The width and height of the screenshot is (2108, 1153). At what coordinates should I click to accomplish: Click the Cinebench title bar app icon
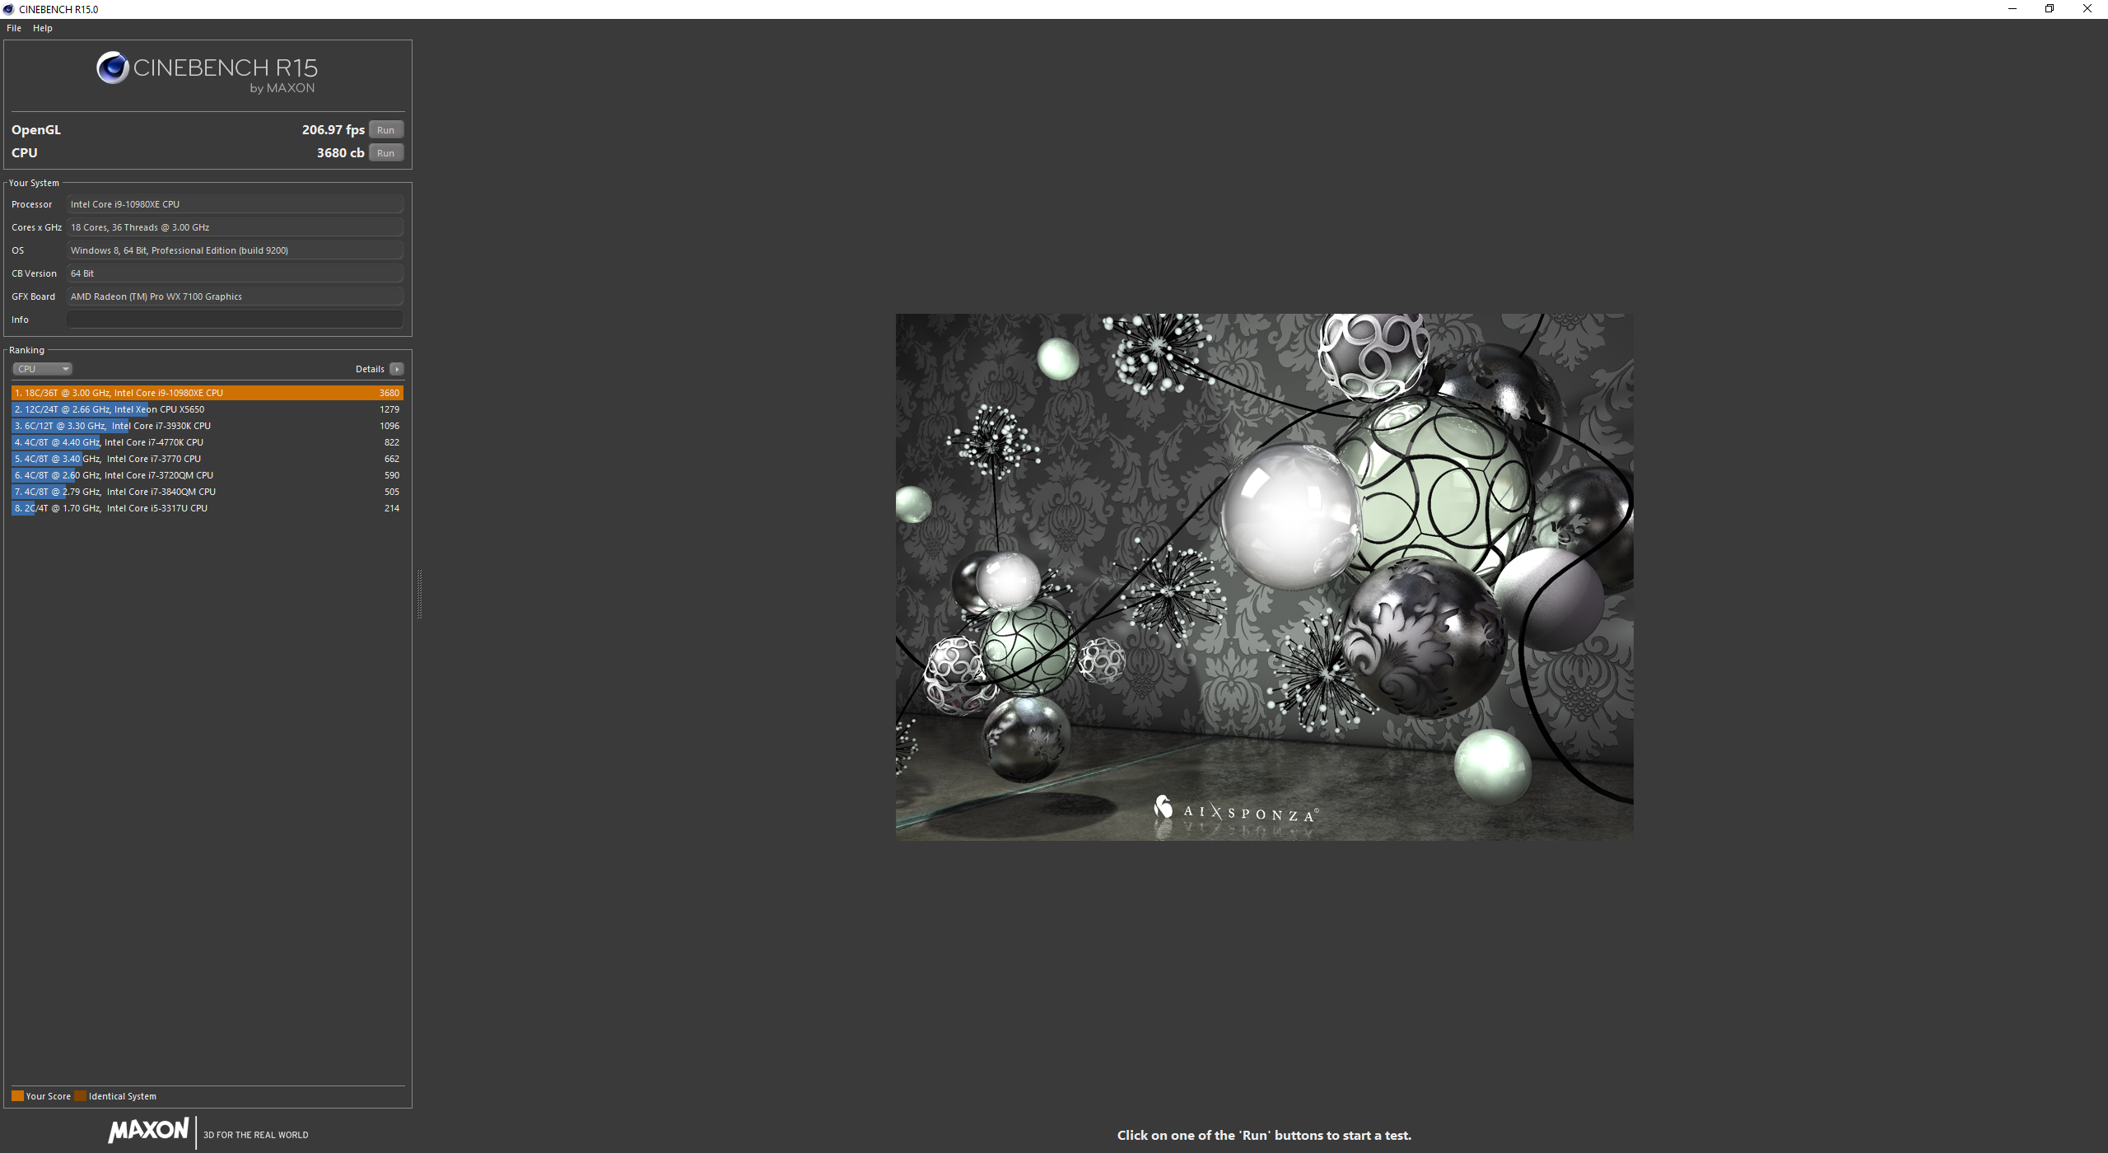pyautogui.click(x=8, y=9)
